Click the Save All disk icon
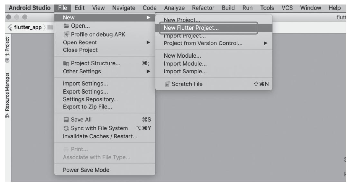The image size is (349, 183). (67, 119)
